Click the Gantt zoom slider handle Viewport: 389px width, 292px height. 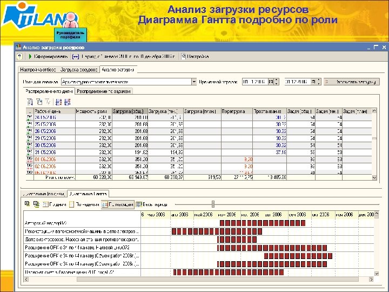[x=213, y=204]
